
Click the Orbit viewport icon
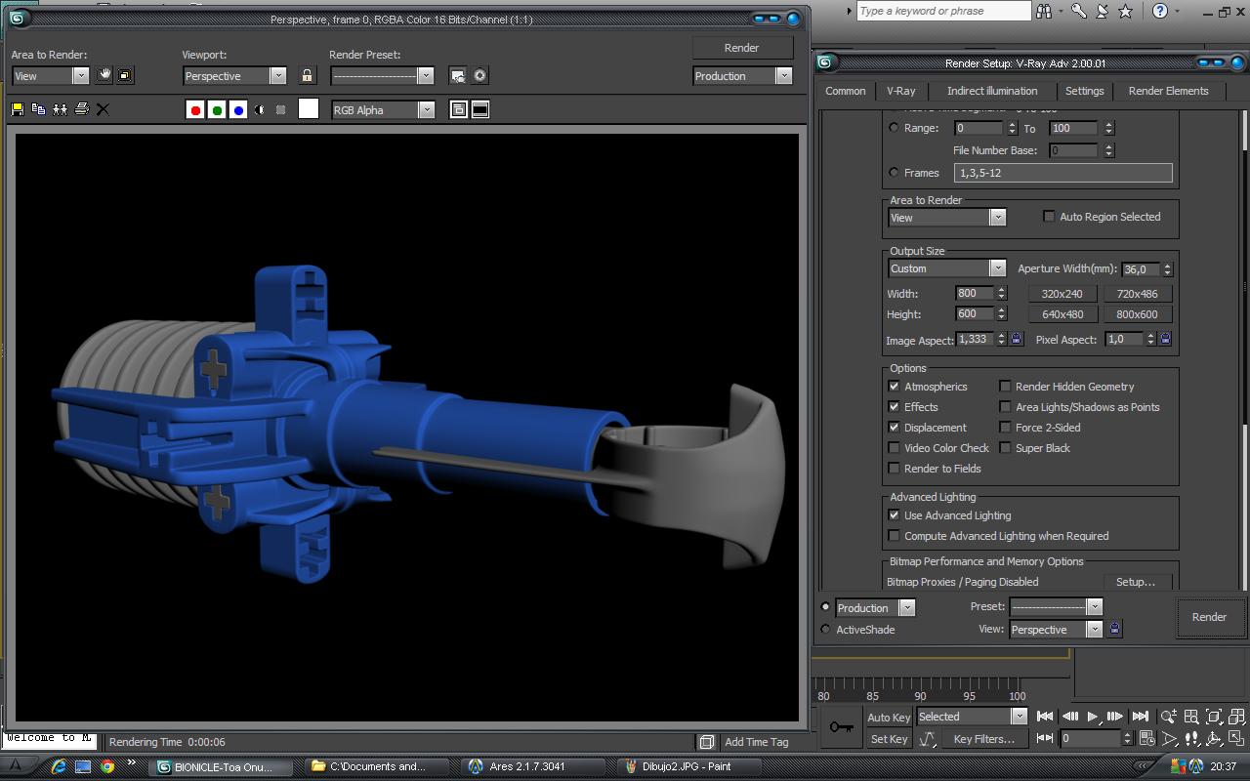point(1215,739)
